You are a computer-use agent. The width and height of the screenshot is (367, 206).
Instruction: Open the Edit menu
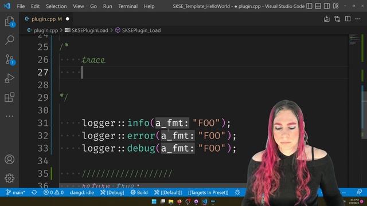point(35,6)
